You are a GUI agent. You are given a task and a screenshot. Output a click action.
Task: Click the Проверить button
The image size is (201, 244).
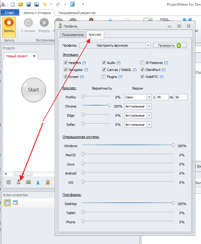[x=170, y=45]
